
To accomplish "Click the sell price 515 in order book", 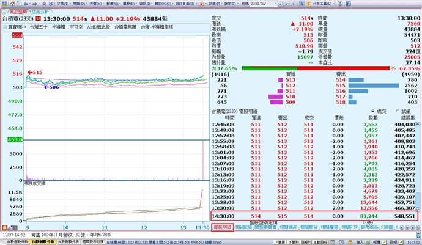I will point(341,86).
